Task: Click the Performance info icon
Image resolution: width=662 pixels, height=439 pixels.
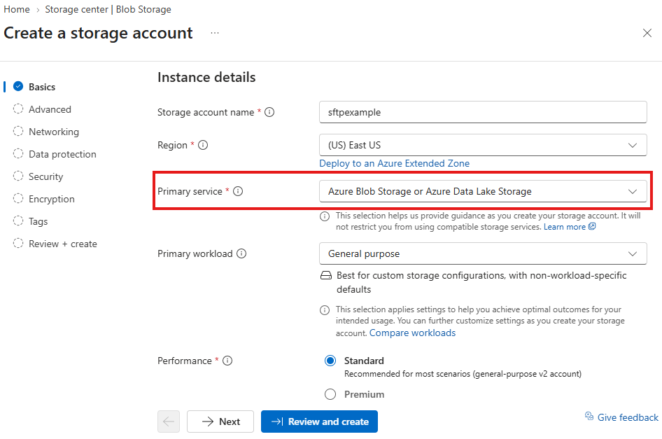Action: 227,361
